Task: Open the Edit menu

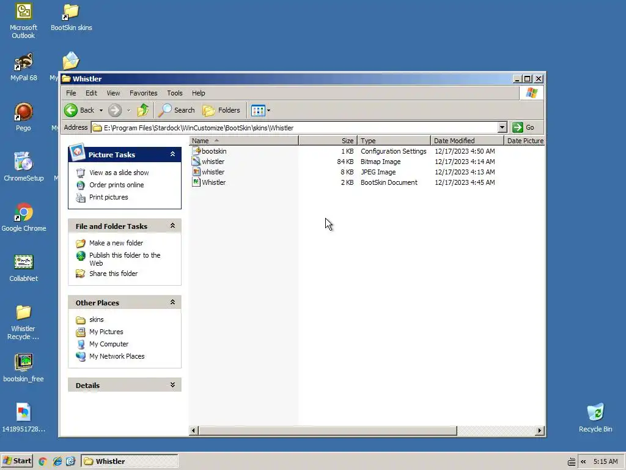Action: point(91,93)
